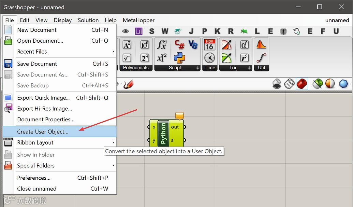The image size is (353, 207).
Task: Open Preferences... from the File menu
Action: coord(60,178)
